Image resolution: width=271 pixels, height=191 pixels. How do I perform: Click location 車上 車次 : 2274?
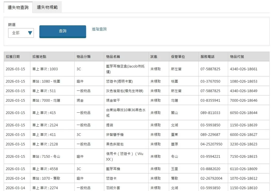(x=45, y=188)
